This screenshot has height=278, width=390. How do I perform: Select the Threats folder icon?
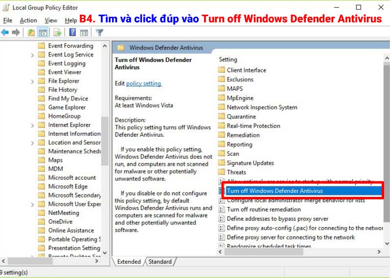click(x=221, y=172)
